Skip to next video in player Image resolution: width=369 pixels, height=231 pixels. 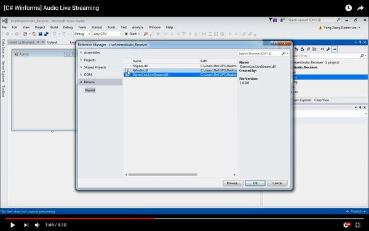coord(26,225)
